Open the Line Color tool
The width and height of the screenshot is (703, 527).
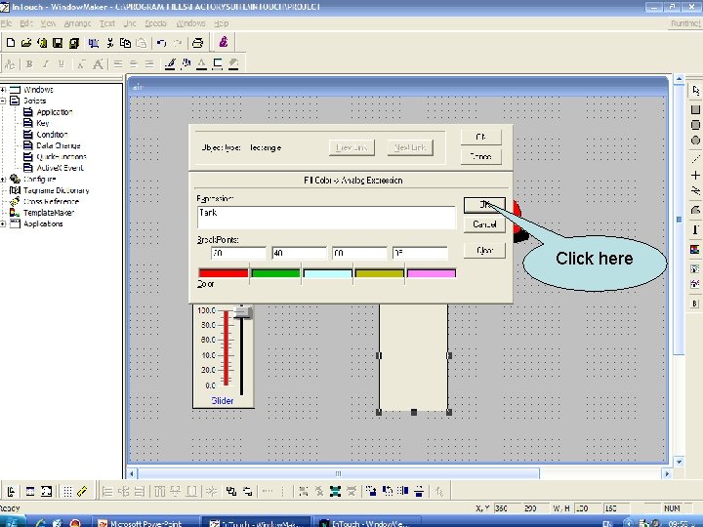pyautogui.click(x=170, y=64)
